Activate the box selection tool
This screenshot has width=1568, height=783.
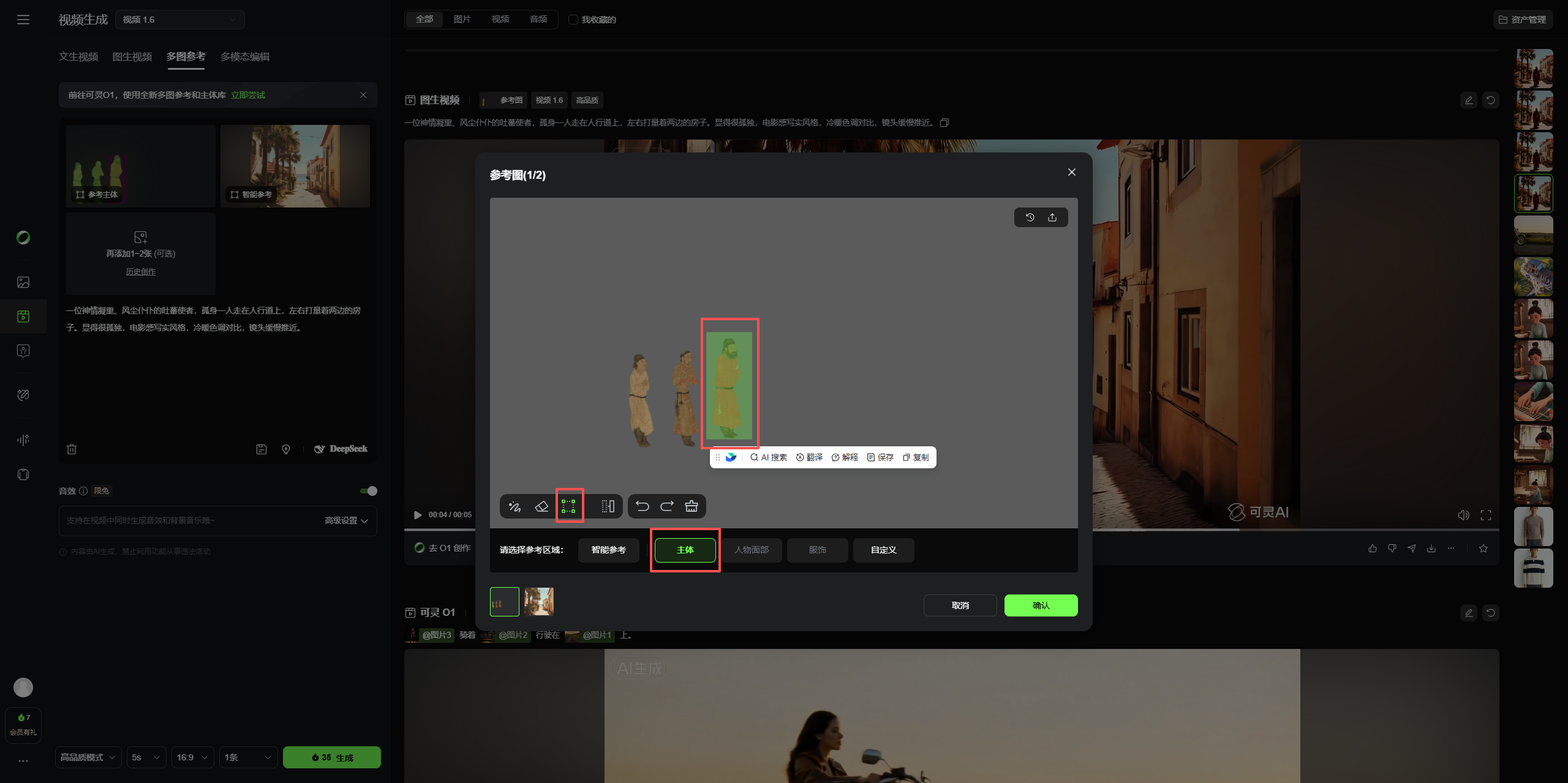click(x=569, y=506)
